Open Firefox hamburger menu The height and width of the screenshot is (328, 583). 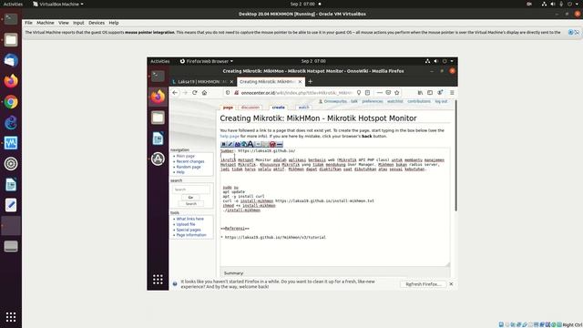[x=452, y=93]
